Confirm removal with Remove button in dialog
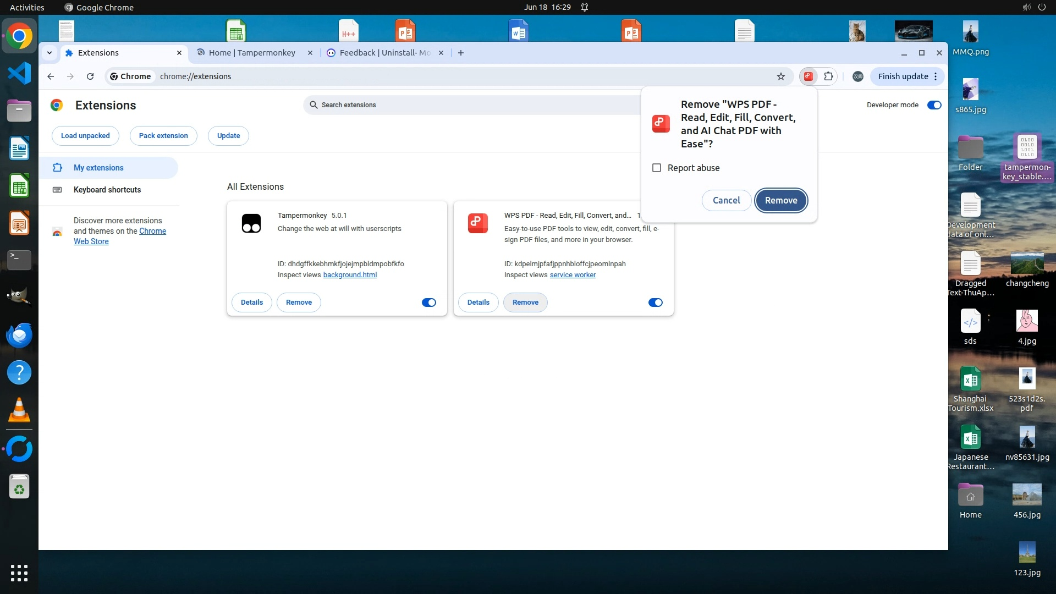Viewport: 1056px width, 594px height. (x=780, y=200)
